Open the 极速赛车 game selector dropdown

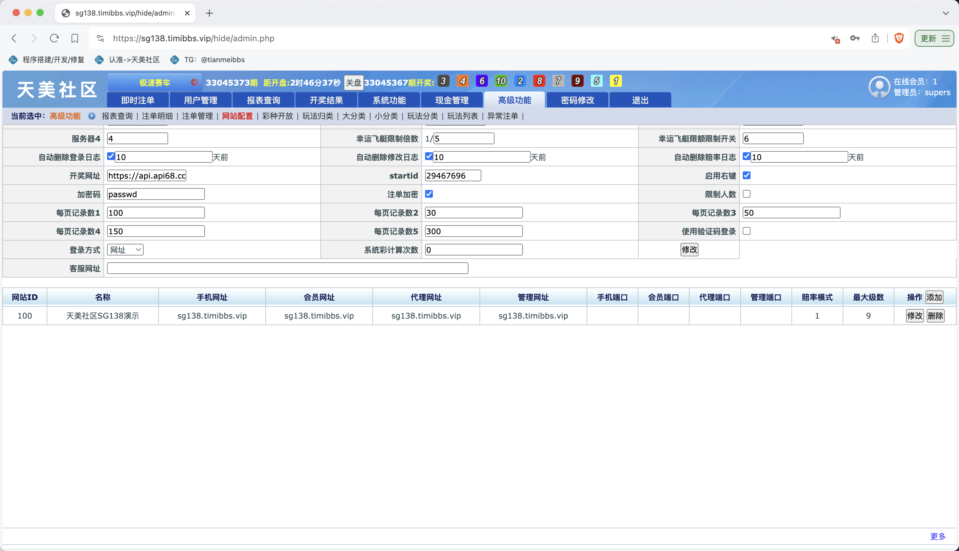[x=155, y=83]
